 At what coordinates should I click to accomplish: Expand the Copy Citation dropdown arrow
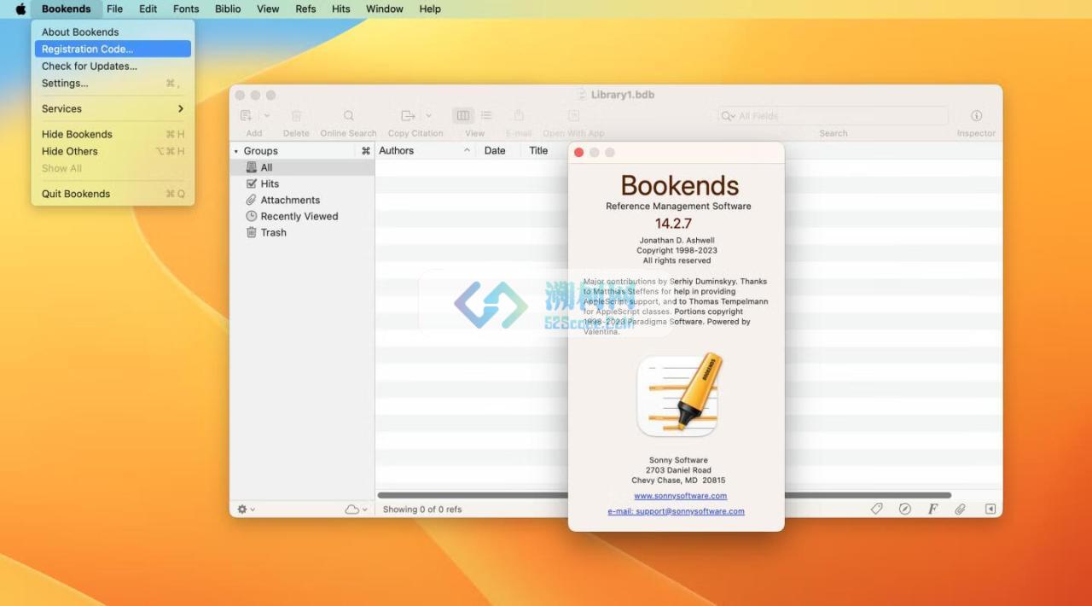click(428, 115)
